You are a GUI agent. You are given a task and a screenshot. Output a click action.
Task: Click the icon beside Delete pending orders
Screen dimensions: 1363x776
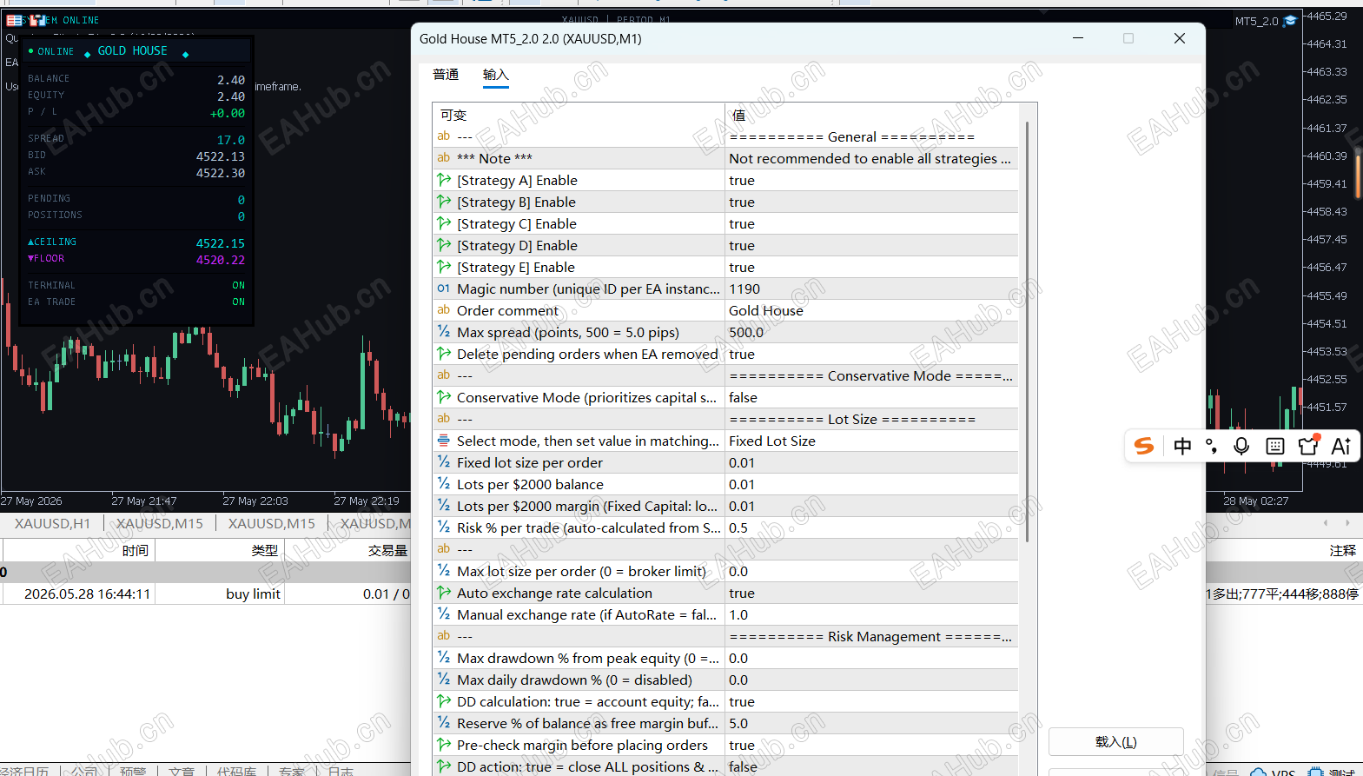(x=444, y=354)
